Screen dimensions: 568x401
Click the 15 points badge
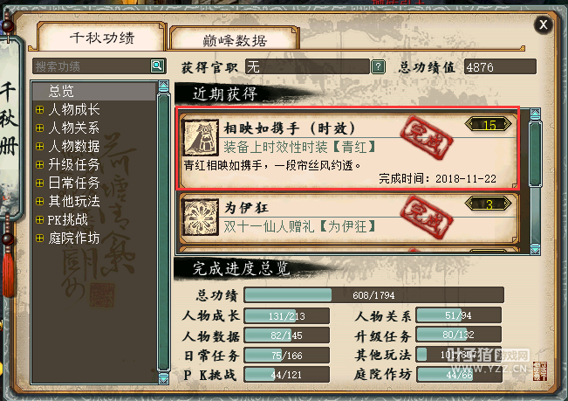489,125
